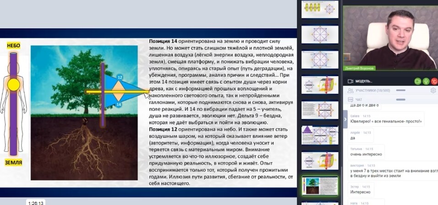The width and height of the screenshot is (438, 205).
Task: Click the bold 'Позиция 14' heading on slide
Action: click(163, 41)
